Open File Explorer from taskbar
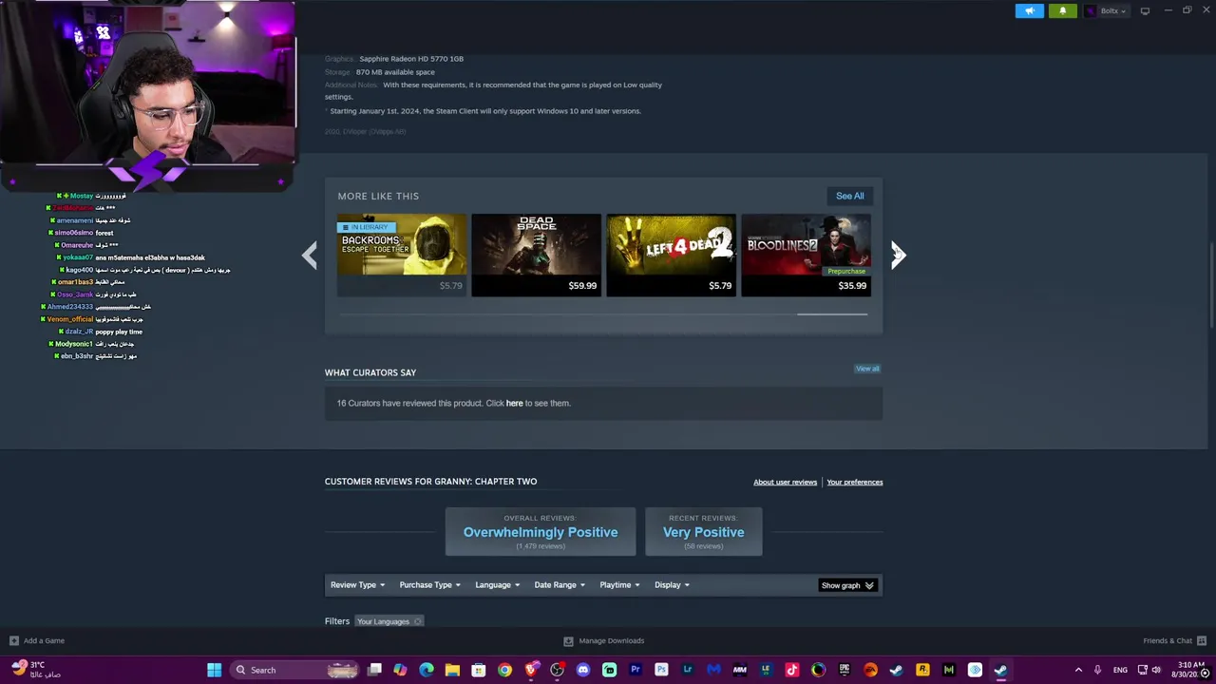1216x684 pixels. click(452, 670)
